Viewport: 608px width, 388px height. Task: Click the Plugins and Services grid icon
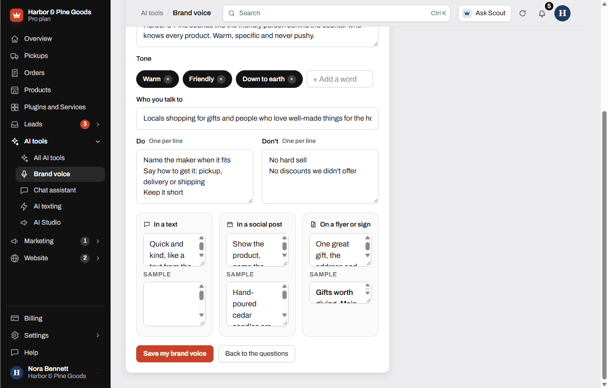(x=15, y=107)
